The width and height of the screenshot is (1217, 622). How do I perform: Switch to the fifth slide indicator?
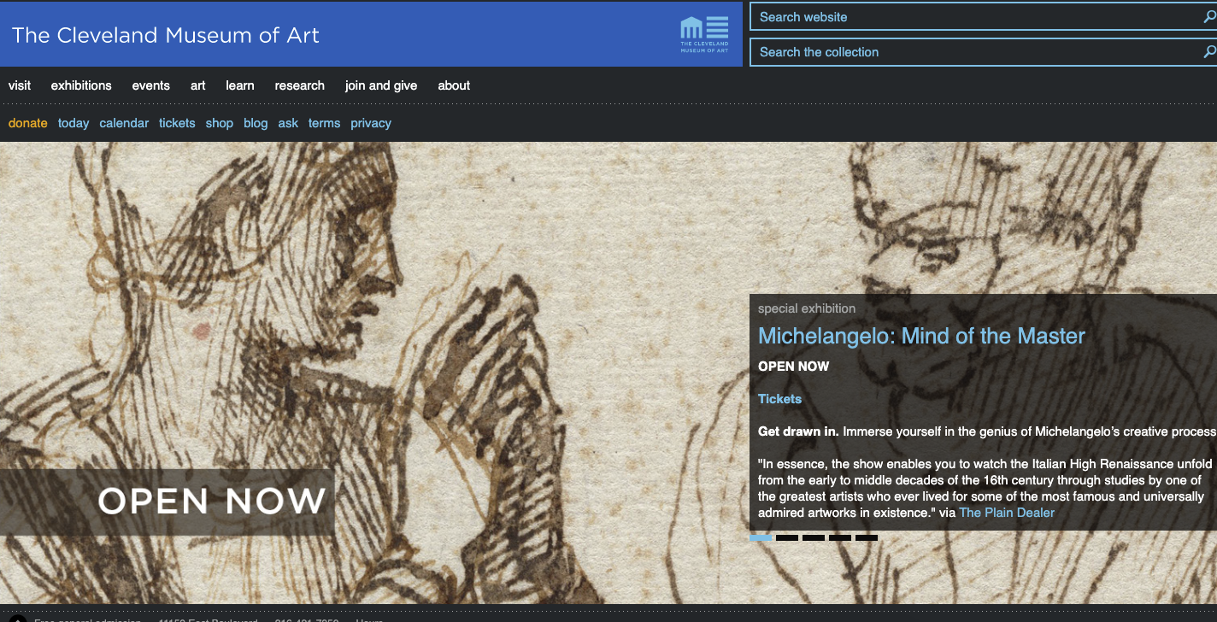pyautogui.click(x=867, y=537)
